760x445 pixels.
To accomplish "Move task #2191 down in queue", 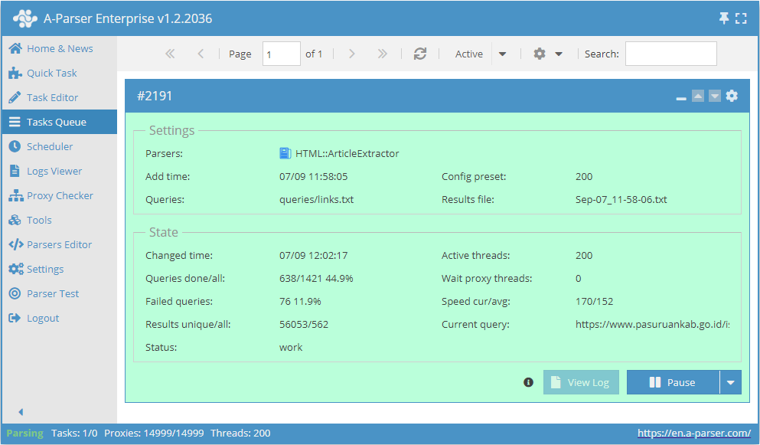I will click(714, 96).
